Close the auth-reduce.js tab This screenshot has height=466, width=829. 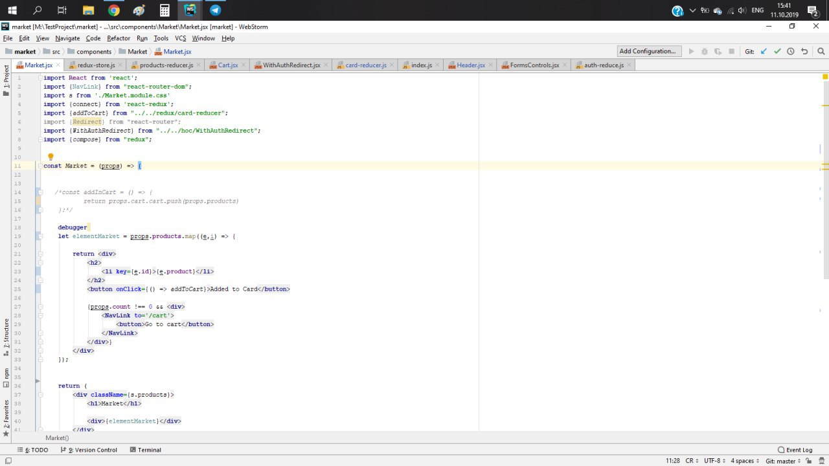630,65
